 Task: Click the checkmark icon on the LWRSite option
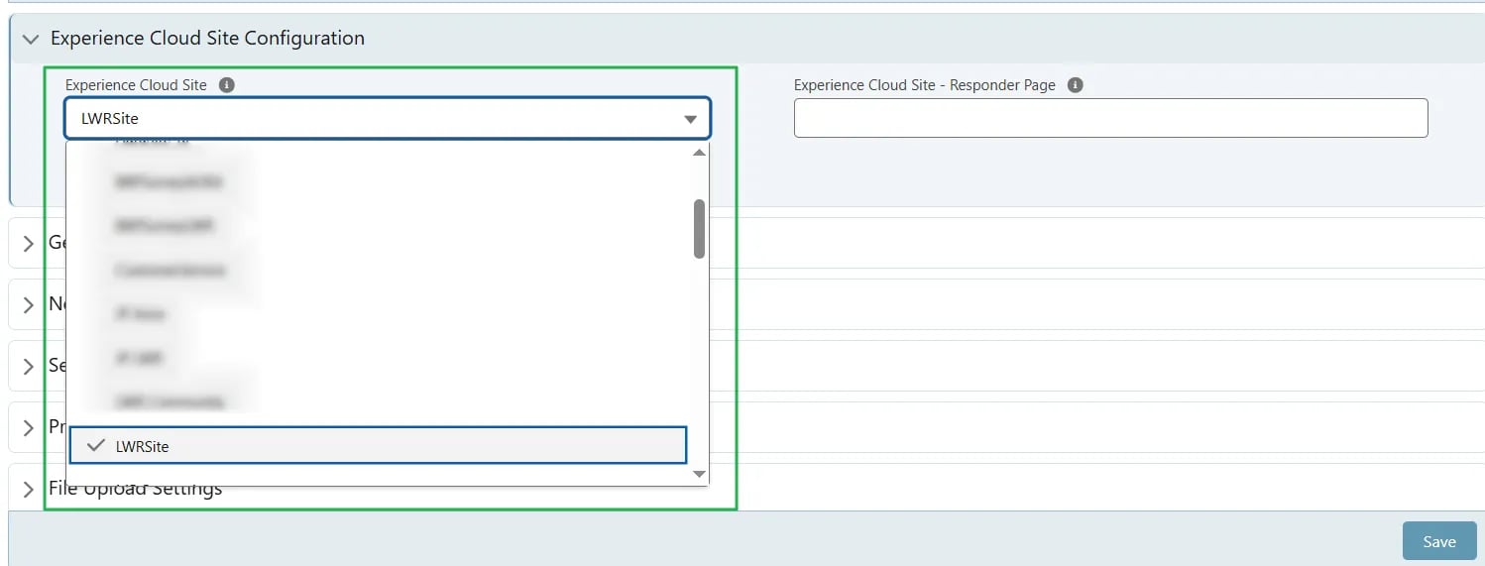[96, 446]
